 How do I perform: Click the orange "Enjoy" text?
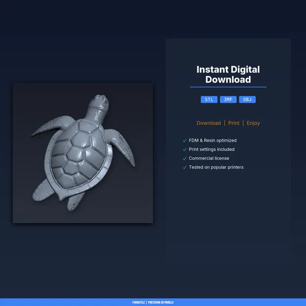[x=253, y=123]
